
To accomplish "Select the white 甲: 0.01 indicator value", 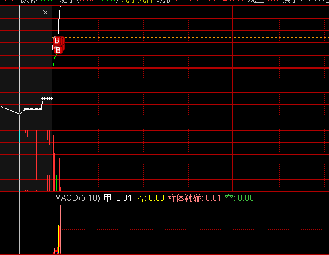I will [x=117, y=198].
